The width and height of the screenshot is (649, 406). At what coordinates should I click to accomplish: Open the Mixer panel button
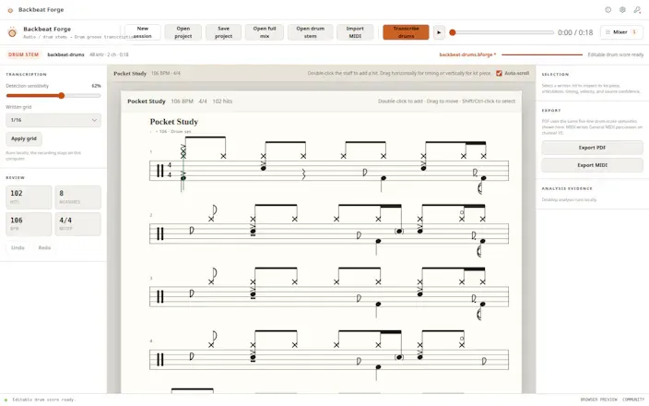pos(621,32)
